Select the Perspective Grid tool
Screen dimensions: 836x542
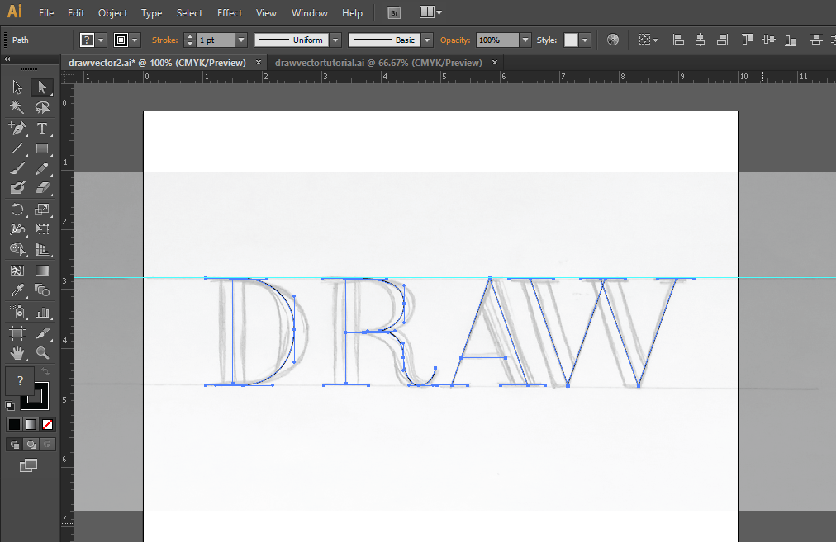pos(41,250)
